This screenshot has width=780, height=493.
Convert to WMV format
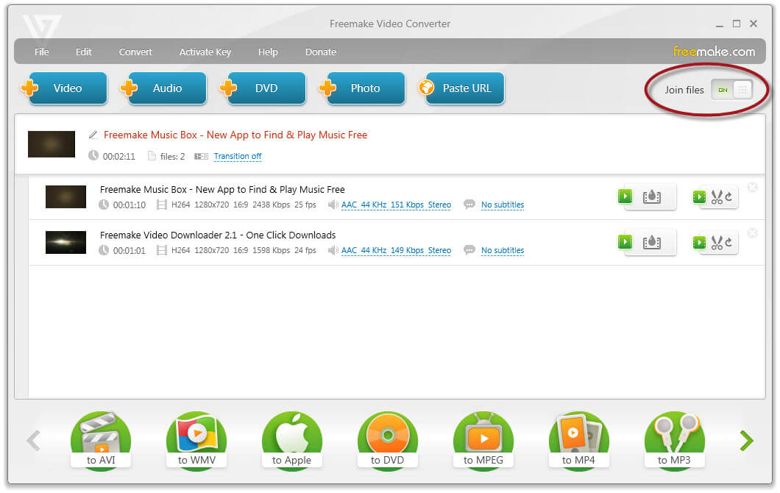tap(196, 440)
